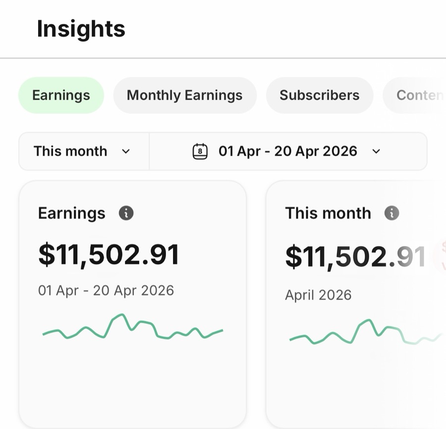
Task: Open the Subscribers tab
Action: [320, 95]
